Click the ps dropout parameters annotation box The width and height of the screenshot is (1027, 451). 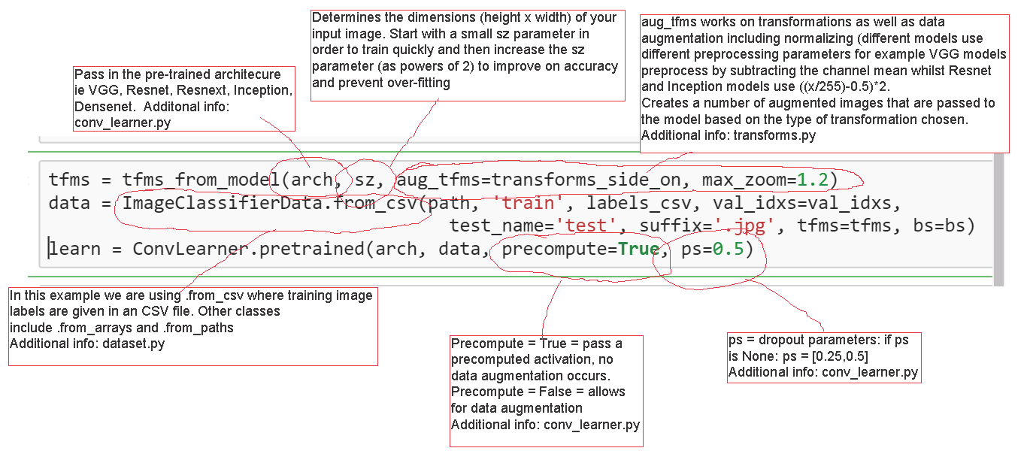pyautogui.click(x=824, y=357)
